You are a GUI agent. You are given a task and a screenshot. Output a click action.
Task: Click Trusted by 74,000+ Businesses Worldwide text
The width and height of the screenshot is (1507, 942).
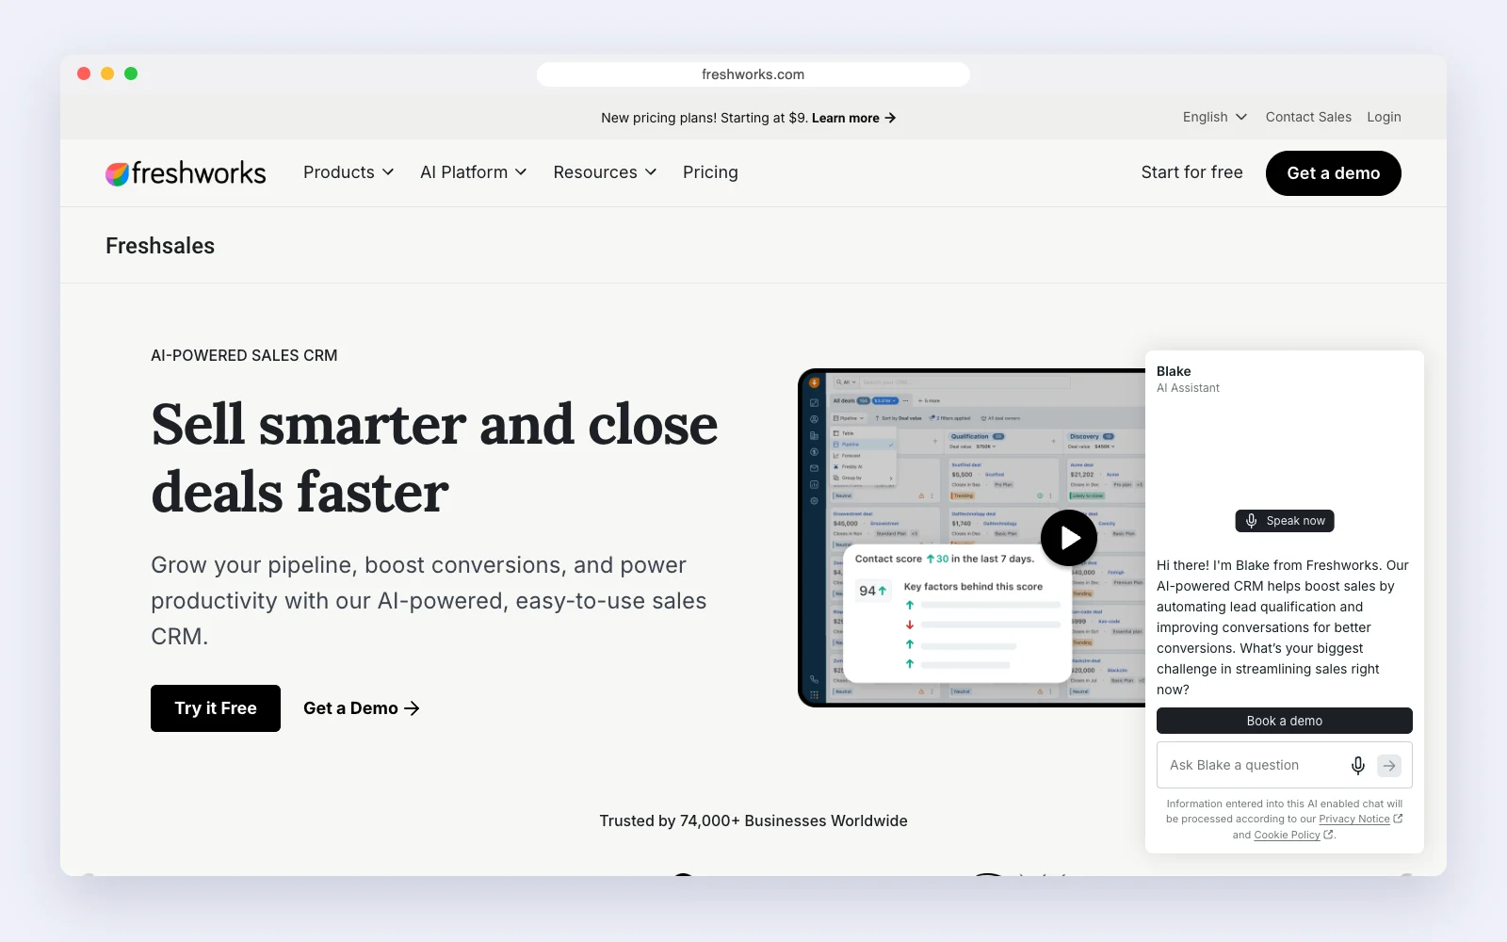753,821
